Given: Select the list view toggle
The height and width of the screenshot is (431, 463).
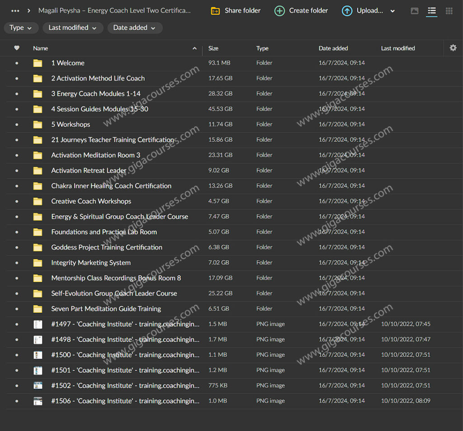Looking at the screenshot, I should click(x=432, y=11).
